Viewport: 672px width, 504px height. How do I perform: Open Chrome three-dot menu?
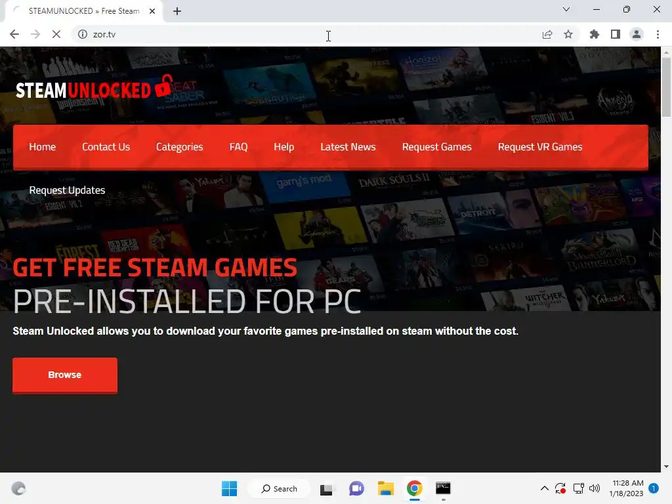point(658,34)
